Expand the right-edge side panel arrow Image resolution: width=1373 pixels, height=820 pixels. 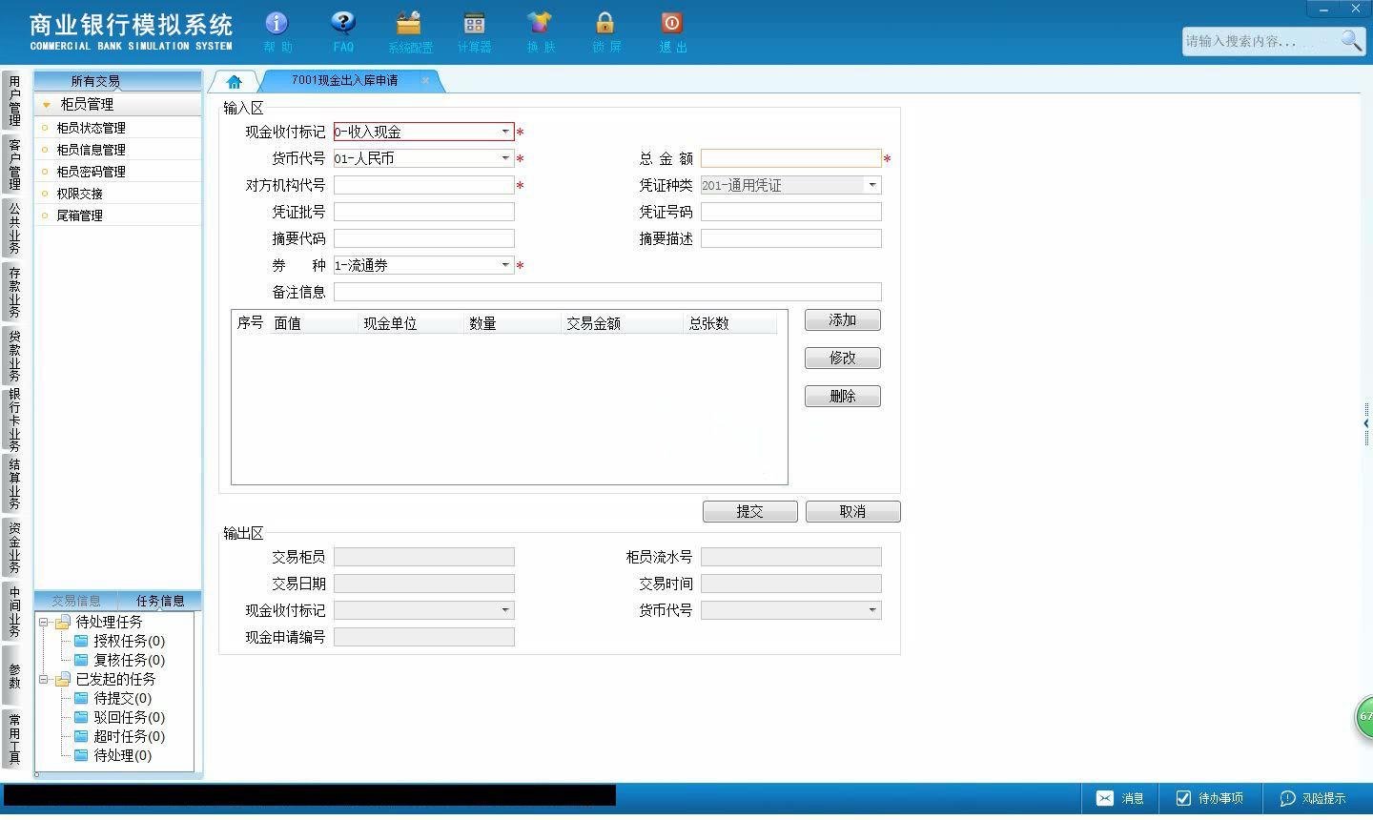coord(1366,423)
